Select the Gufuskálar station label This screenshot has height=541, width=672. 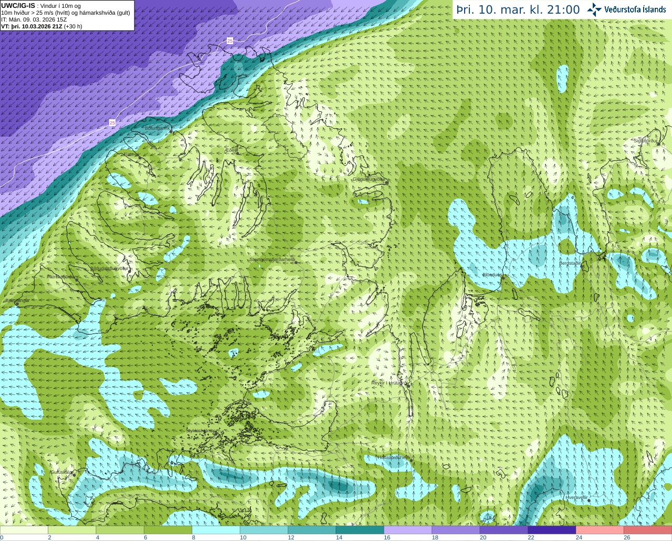pyautogui.click(x=61, y=472)
